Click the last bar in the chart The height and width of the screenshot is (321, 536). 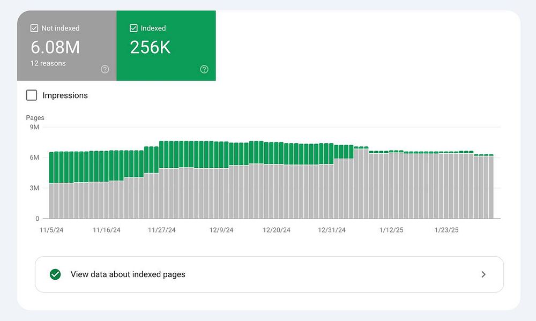coord(490,186)
